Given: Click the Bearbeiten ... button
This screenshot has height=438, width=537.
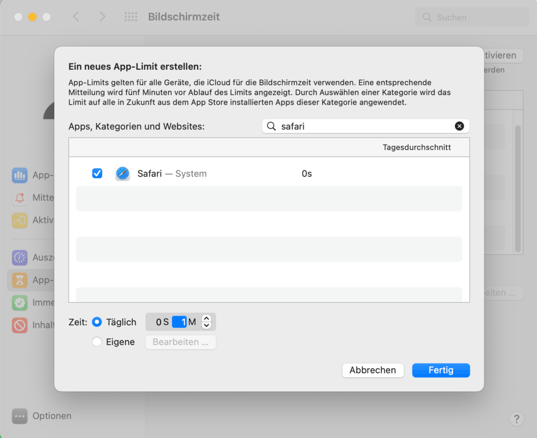Looking at the screenshot, I should pos(180,342).
